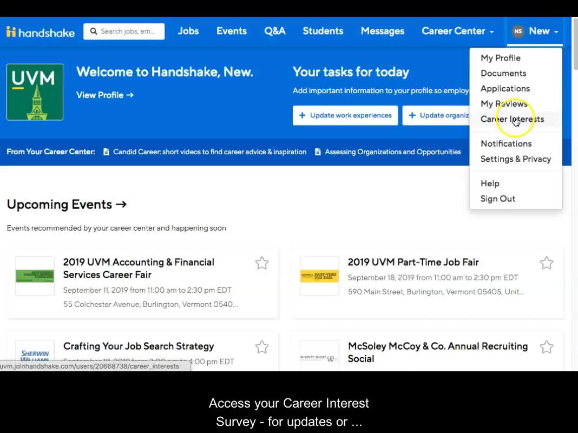
Task: Open the Candid Career videos link
Action: 210,152
